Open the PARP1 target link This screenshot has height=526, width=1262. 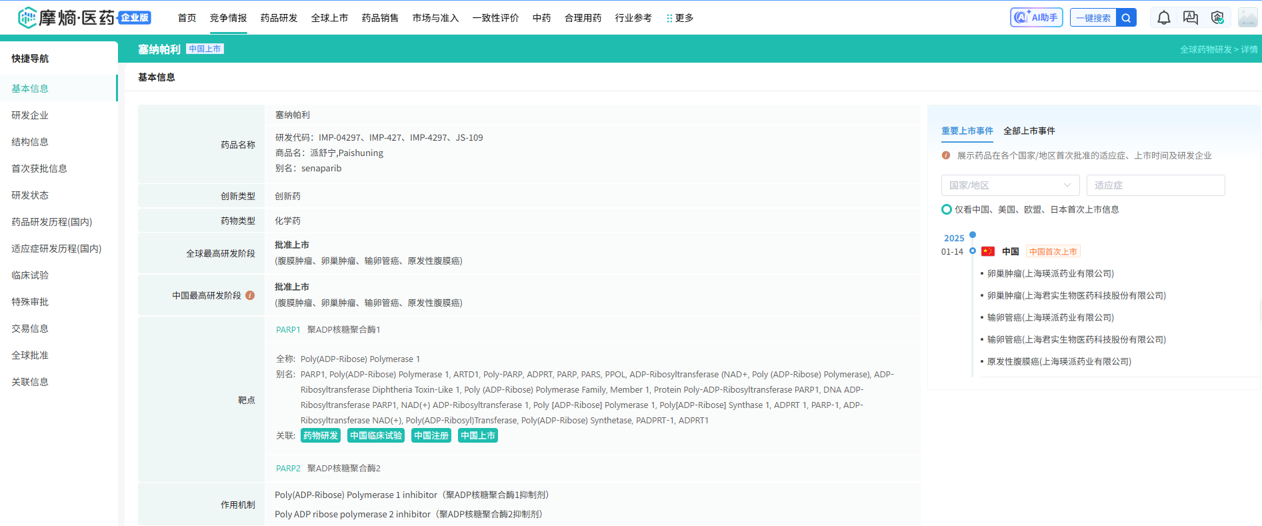288,329
